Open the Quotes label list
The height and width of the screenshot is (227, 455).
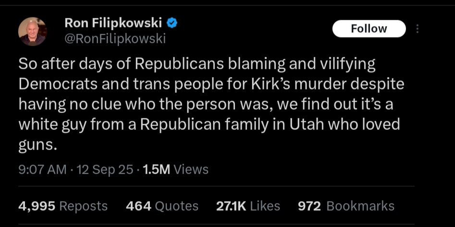(x=177, y=206)
